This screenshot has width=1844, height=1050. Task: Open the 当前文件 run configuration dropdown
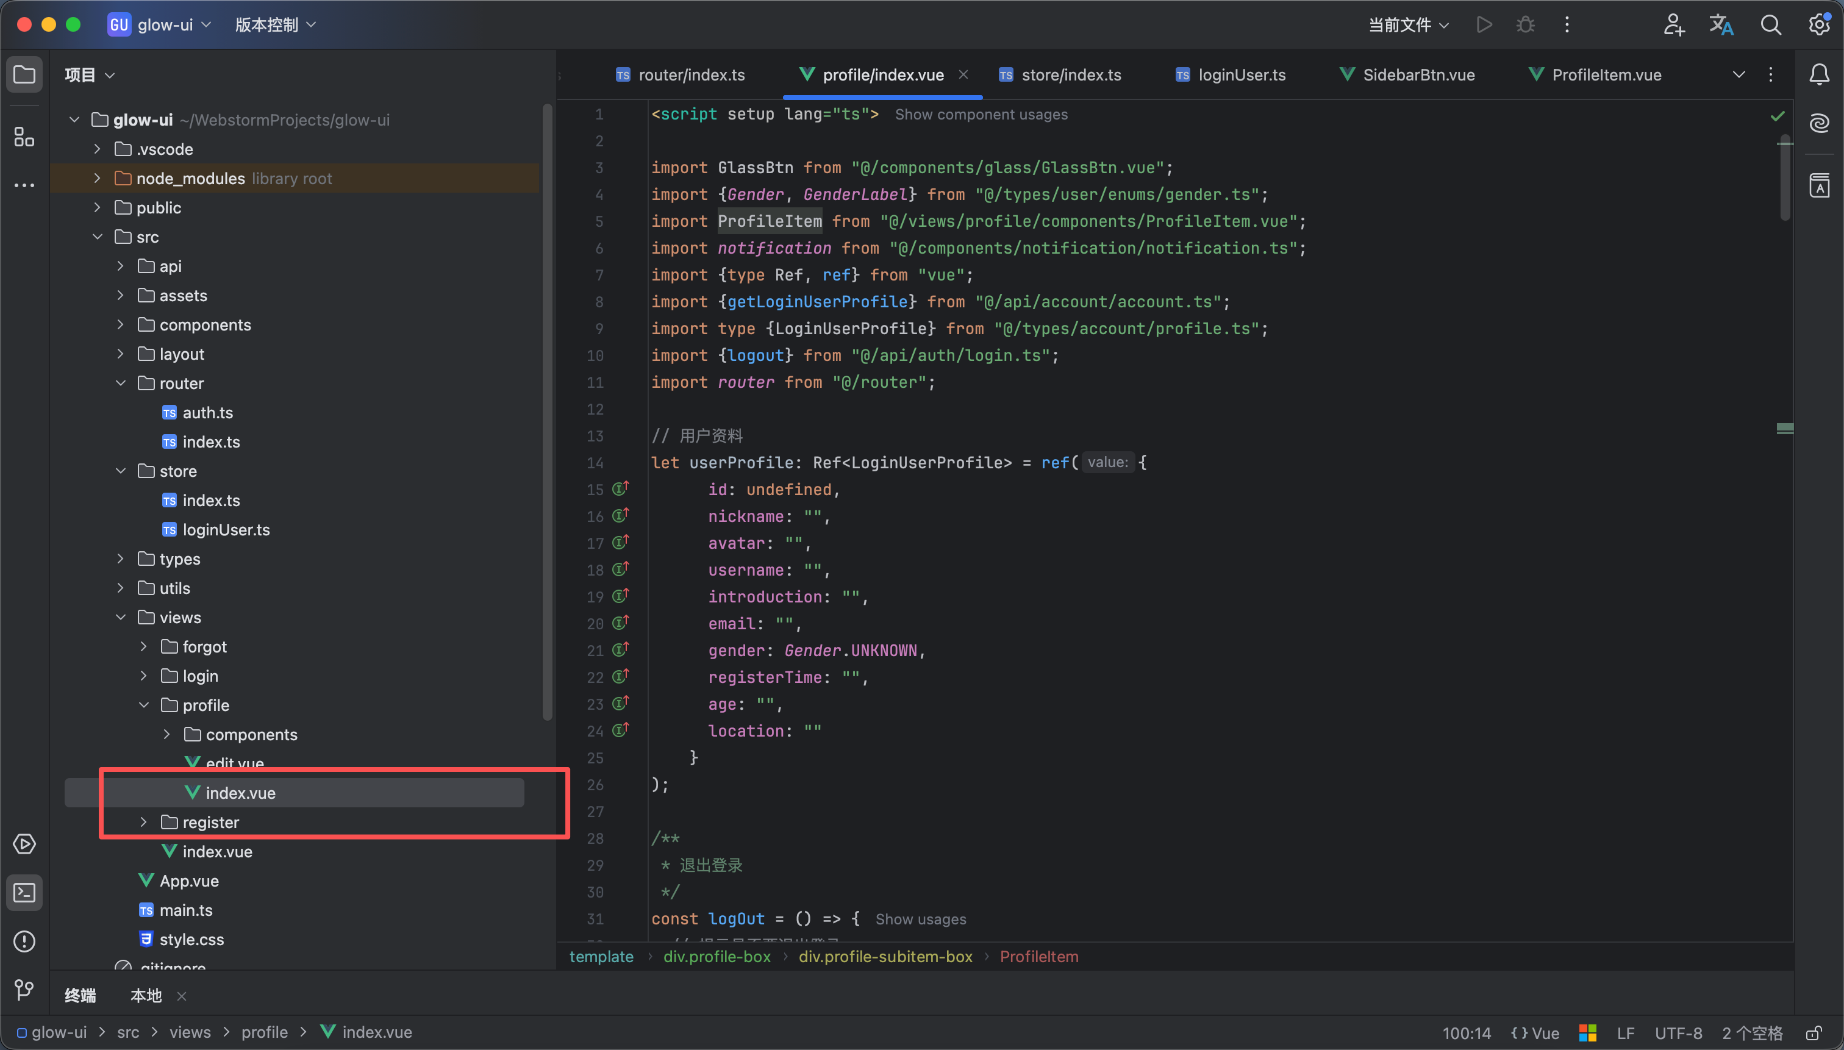pos(1408,25)
